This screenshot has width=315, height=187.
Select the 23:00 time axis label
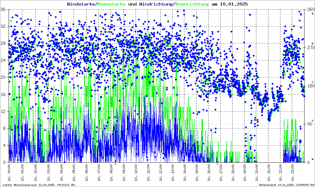(x=293, y=173)
